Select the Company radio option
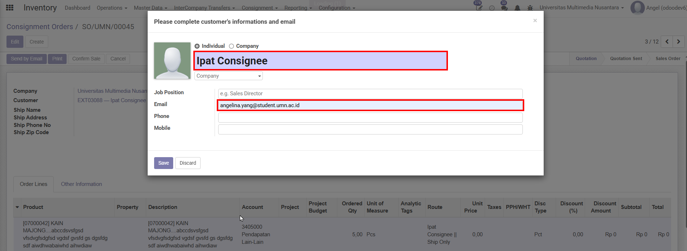 pos(232,46)
